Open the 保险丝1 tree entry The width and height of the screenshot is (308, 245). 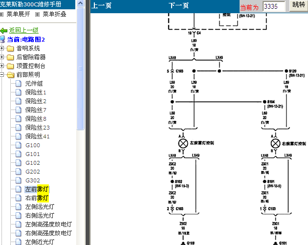(36, 92)
